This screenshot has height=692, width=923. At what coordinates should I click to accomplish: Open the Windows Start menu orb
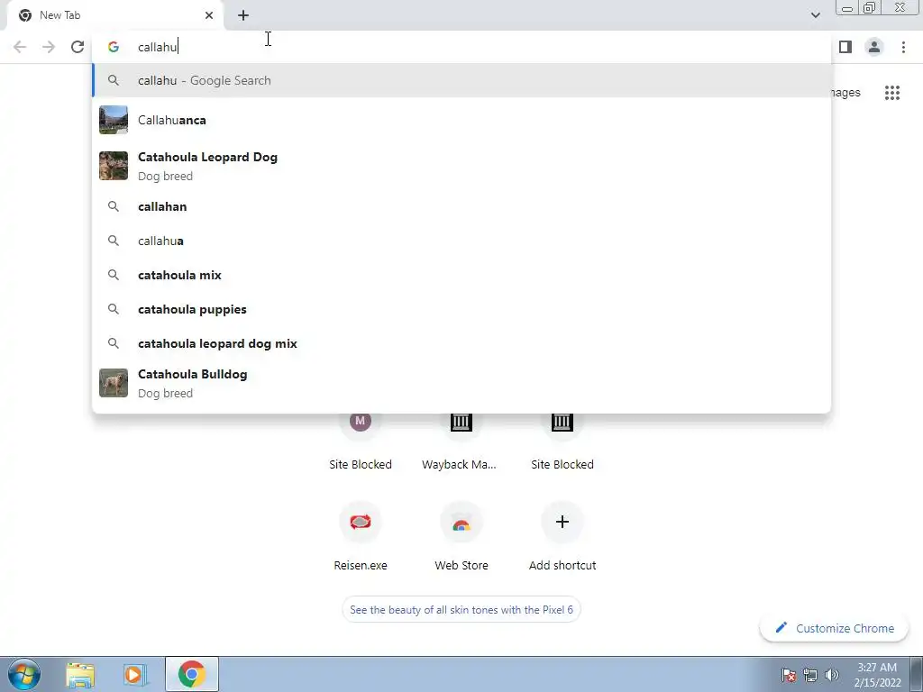point(24,674)
